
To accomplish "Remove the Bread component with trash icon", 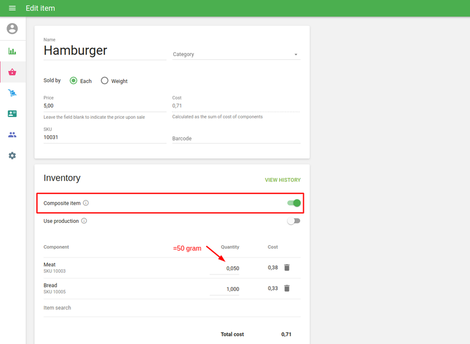I will click(x=287, y=288).
